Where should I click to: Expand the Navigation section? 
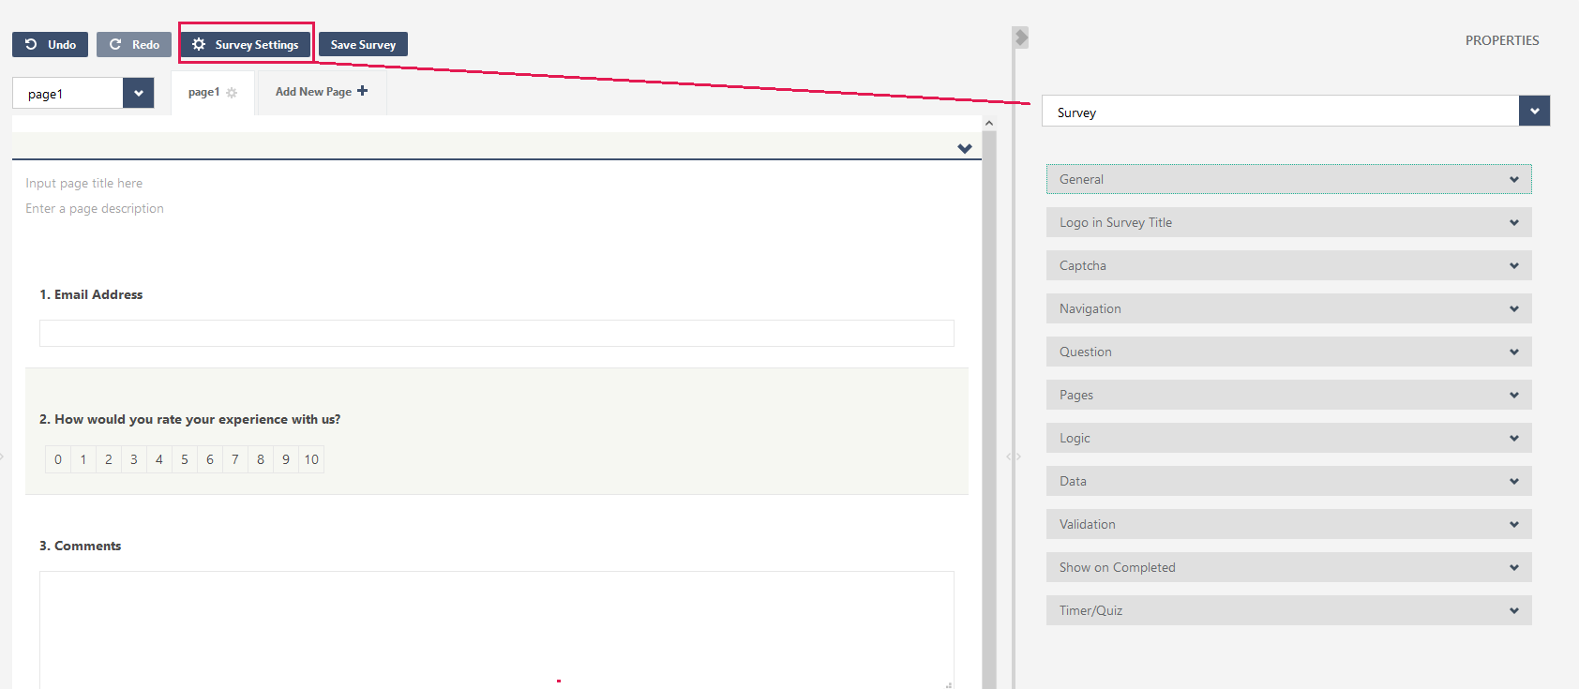click(x=1289, y=308)
